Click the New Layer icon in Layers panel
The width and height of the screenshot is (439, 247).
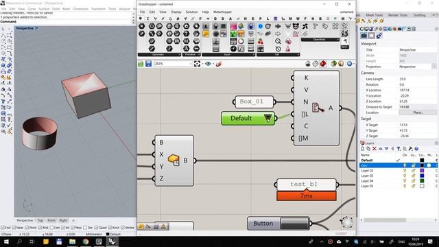pos(363,149)
